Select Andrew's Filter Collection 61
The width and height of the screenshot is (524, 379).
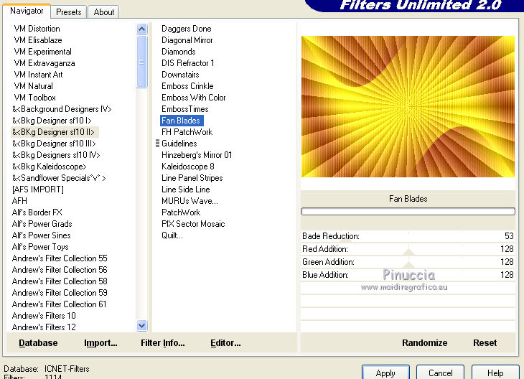[x=59, y=304]
